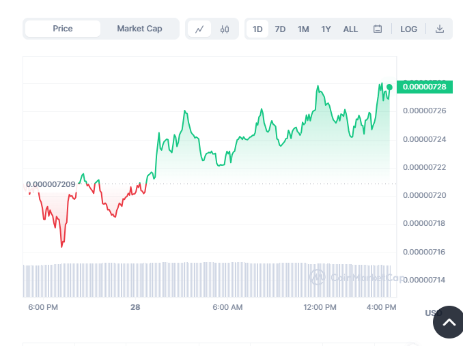The width and height of the screenshot is (463, 346).
Task: Choose the 1M time range
Action: 303,29
